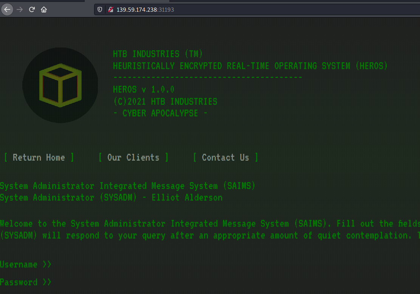This screenshot has width=420, height=294.
Task: Open the Contact Us page
Action: [x=226, y=158]
